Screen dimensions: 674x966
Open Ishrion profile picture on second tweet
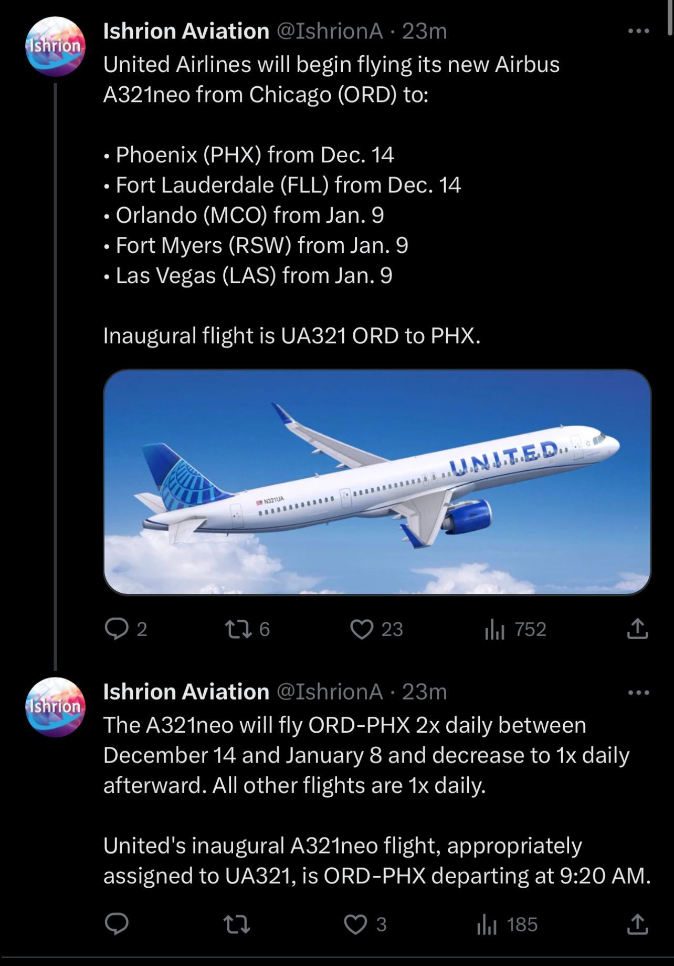(x=55, y=707)
